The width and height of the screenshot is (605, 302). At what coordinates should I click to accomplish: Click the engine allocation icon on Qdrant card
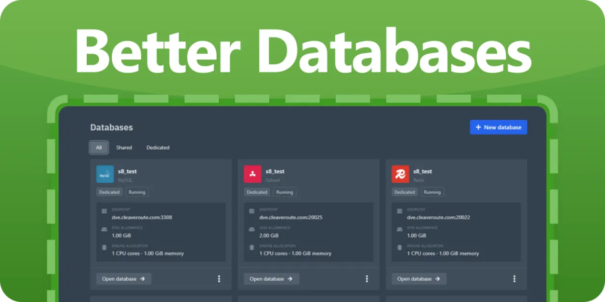tap(252, 248)
